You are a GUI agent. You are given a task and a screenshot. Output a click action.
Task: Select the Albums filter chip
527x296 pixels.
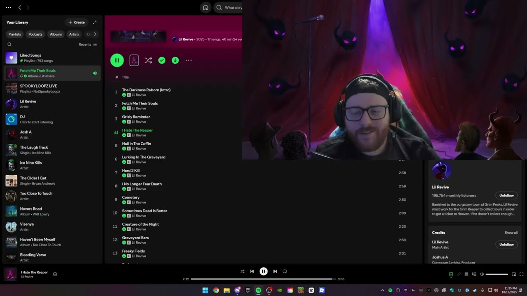pyautogui.click(x=56, y=34)
